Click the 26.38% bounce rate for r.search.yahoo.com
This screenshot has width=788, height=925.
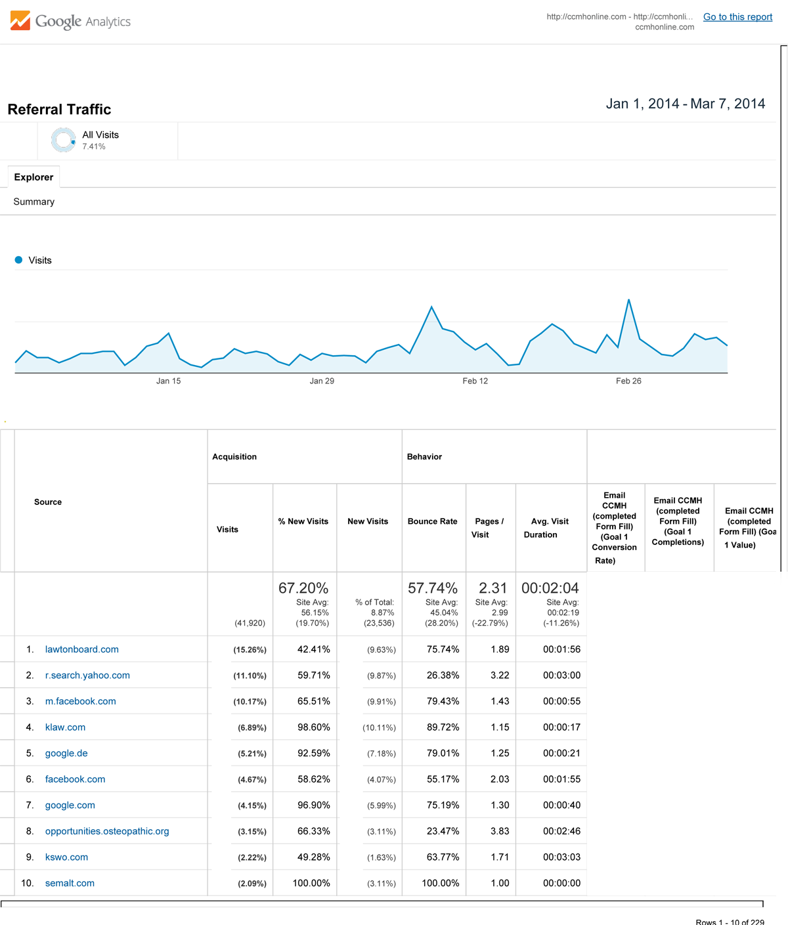(443, 675)
